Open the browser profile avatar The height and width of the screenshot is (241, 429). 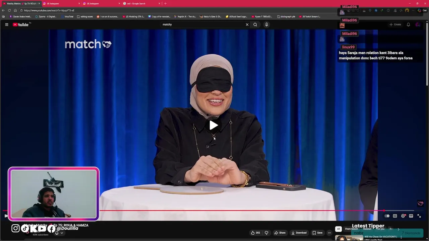407,10
